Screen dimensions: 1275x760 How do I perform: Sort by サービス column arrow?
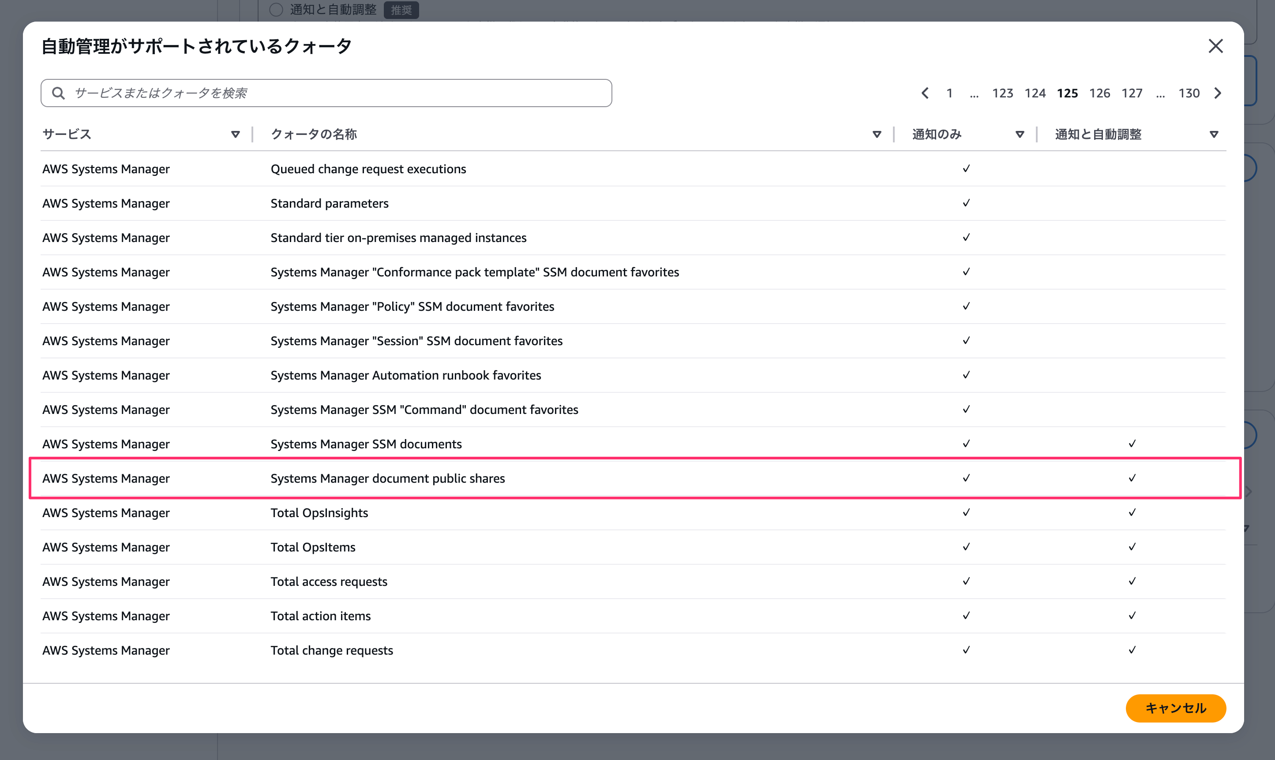click(235, 134)
